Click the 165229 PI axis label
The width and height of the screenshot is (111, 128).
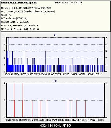pos(82,74)
